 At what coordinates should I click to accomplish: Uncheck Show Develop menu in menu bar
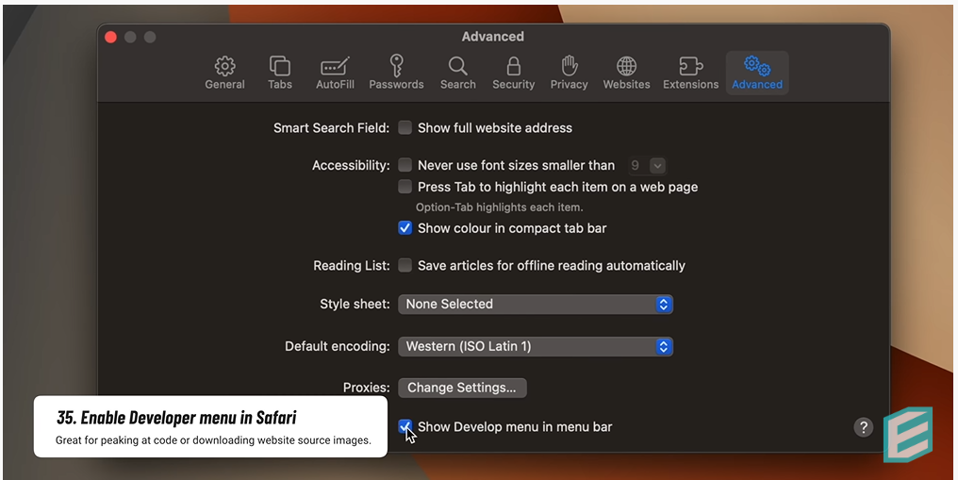pyautogui.click(x=405, y=426)
